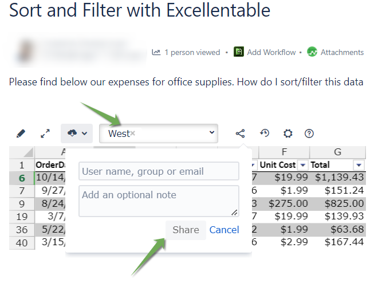This screenshot has width=386, height=283.
Task: Select column G header
Action: 337,152
